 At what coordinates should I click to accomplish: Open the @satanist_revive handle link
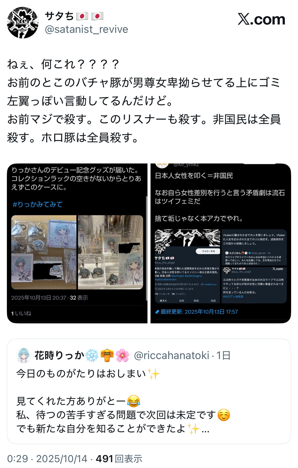tap(86, 30)
